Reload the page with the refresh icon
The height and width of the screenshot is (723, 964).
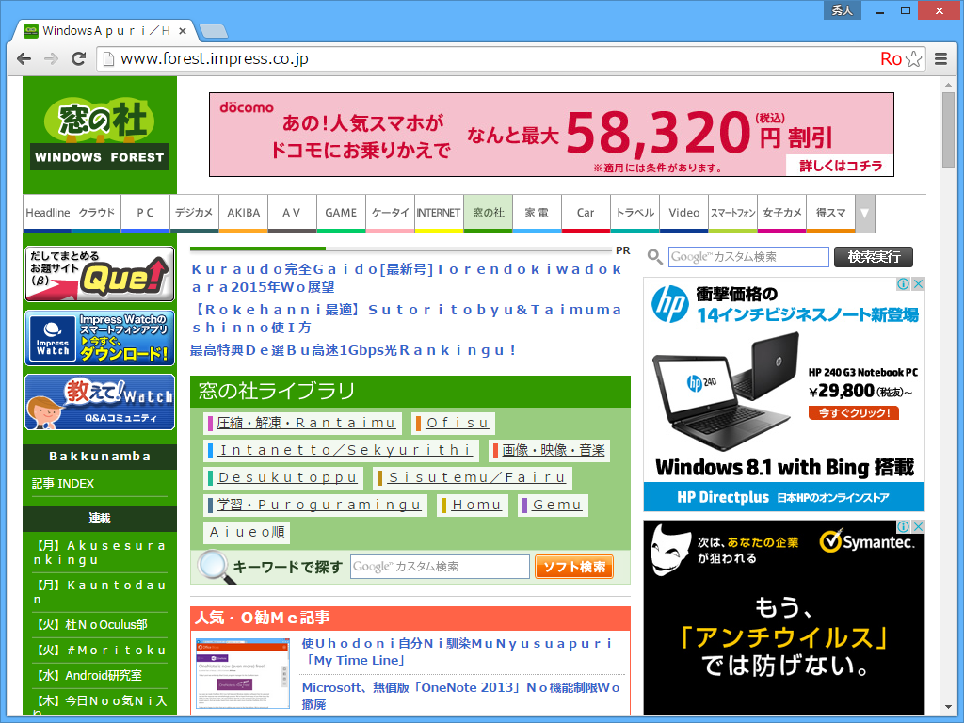tap(78, 58)
